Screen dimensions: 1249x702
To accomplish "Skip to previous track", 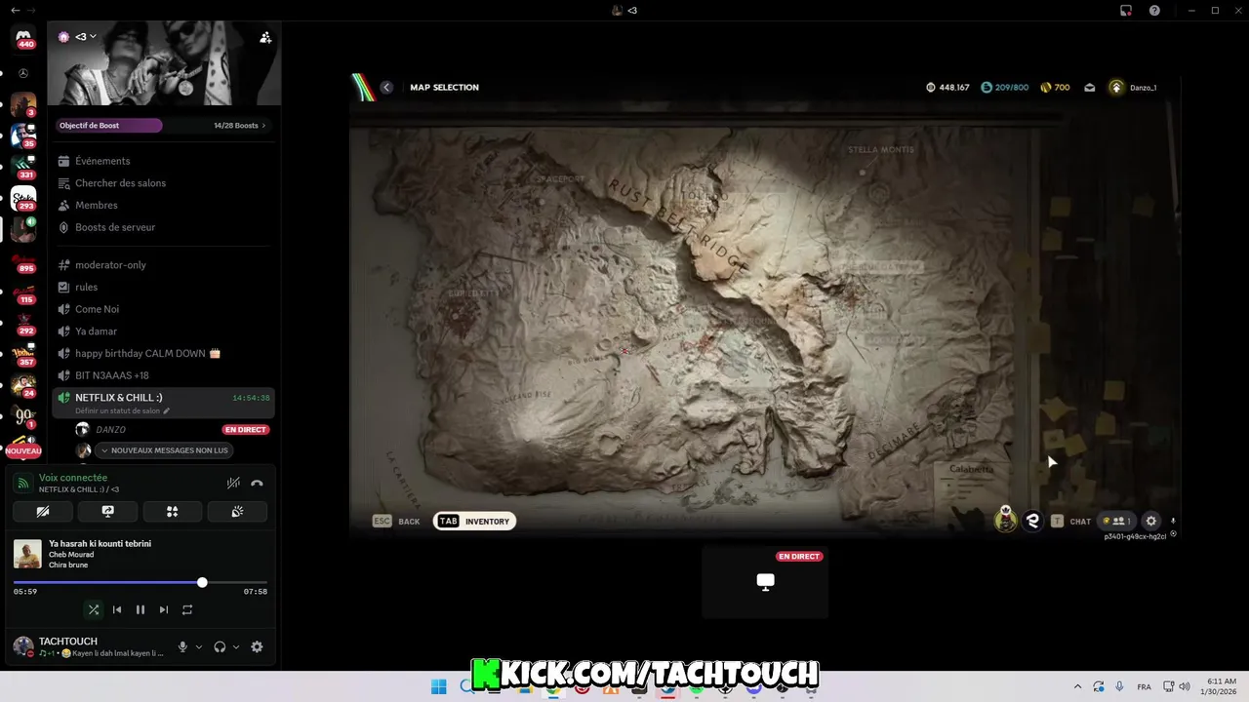I will (x=117, y=609).
